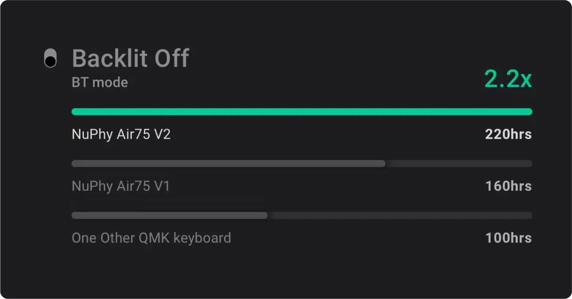This screenshot has width=572, height=299.
Task: Click the 100hrs battery value
Action: coord(508,238)
